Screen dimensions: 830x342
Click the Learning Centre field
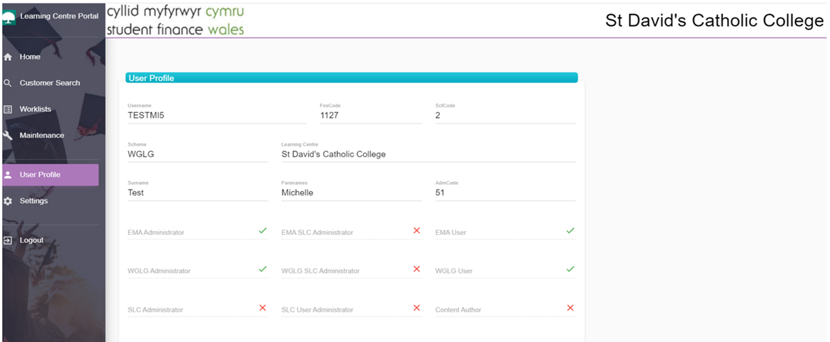pos(428,152)
